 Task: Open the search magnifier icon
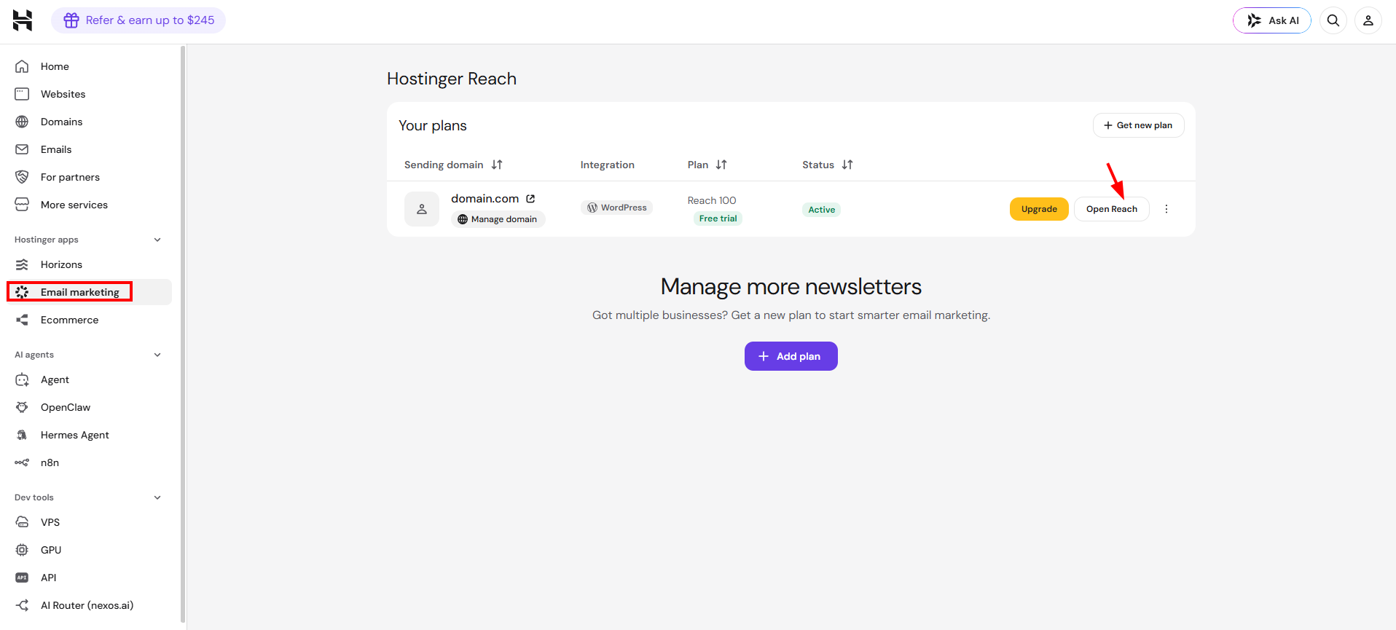pyautogui.click(x=1333, y=20)
